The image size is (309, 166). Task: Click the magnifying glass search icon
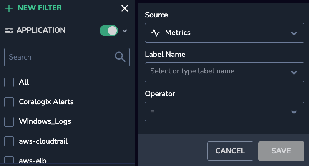point(120,57)
